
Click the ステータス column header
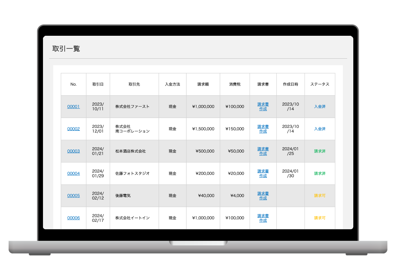click(320, 84)
